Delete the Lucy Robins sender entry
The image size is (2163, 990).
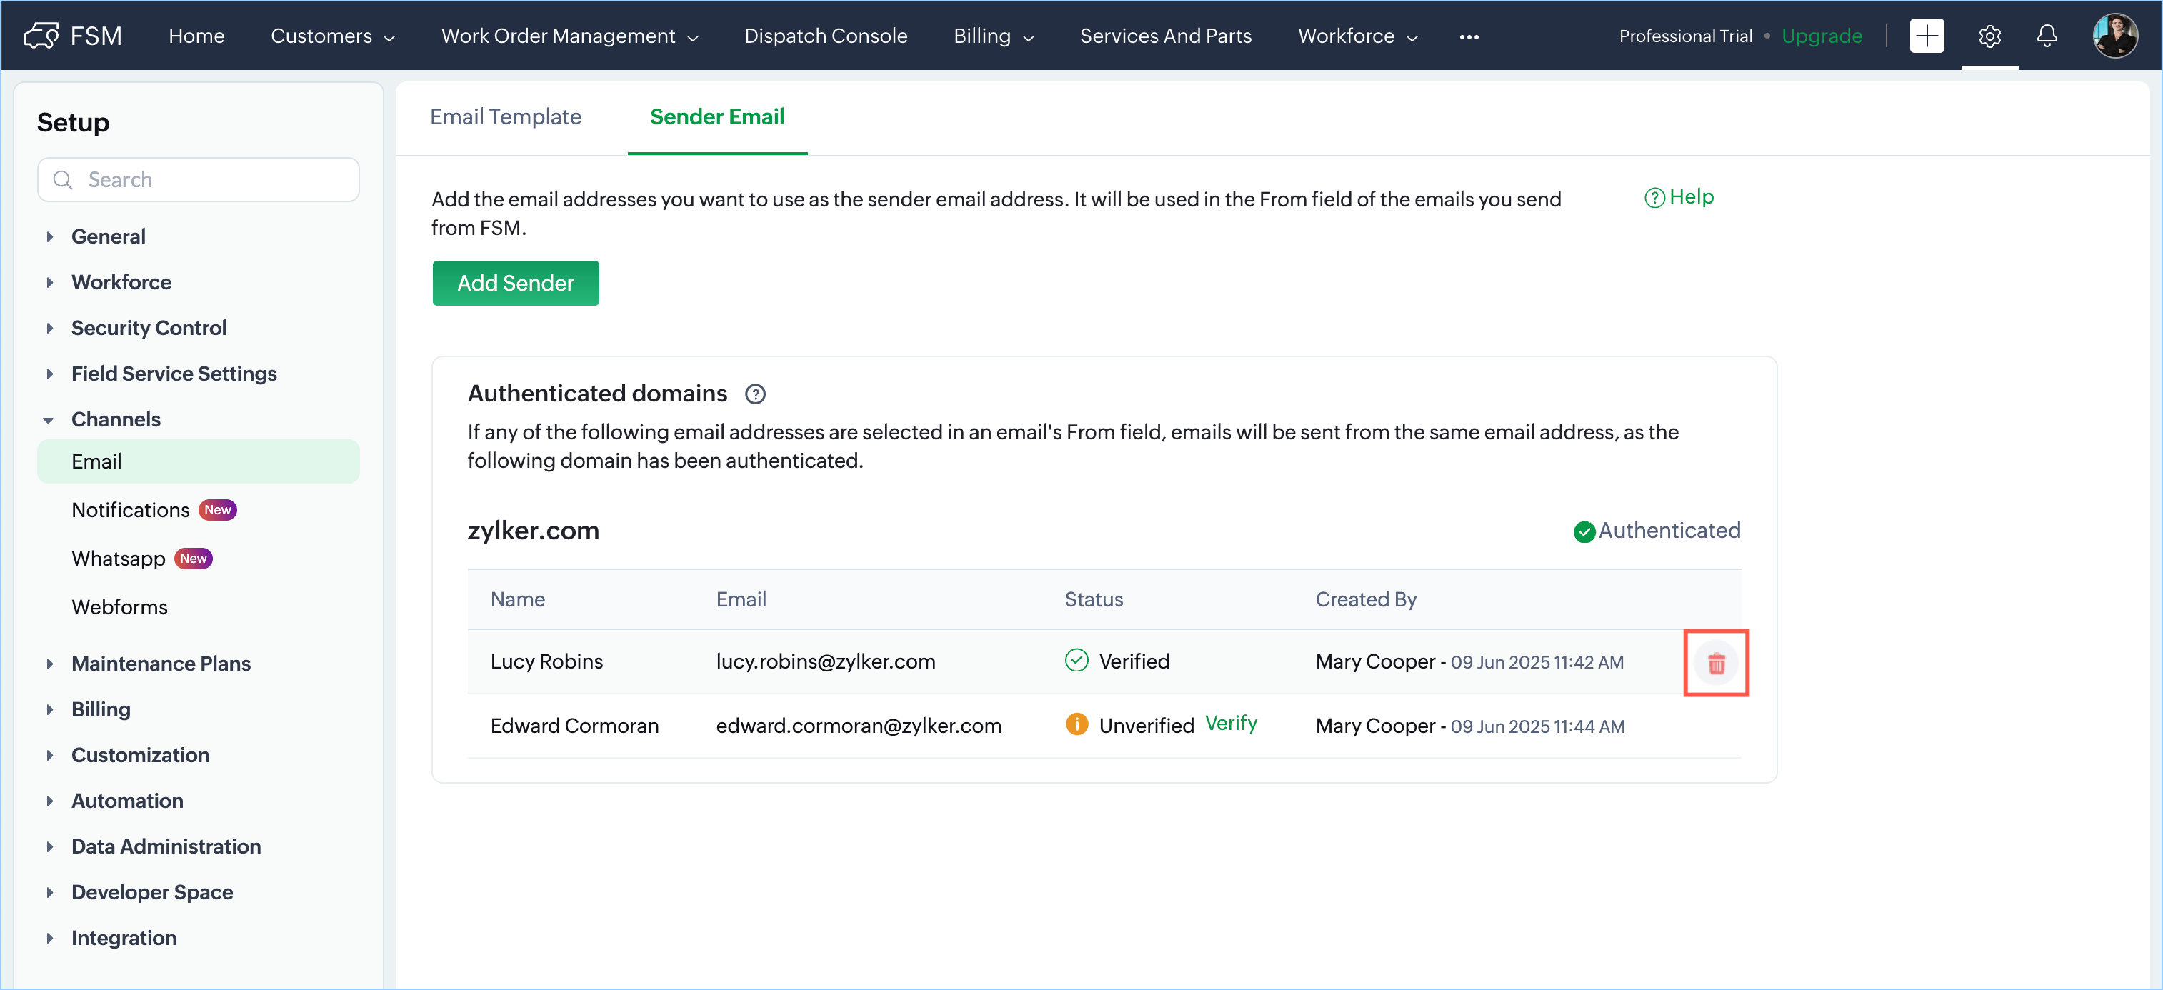pyautogui.click(x=1715, y=663)
